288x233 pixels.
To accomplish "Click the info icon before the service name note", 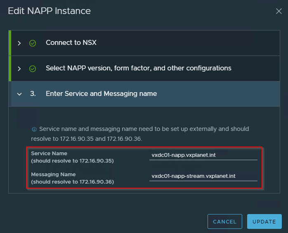I will click(34, 129).
